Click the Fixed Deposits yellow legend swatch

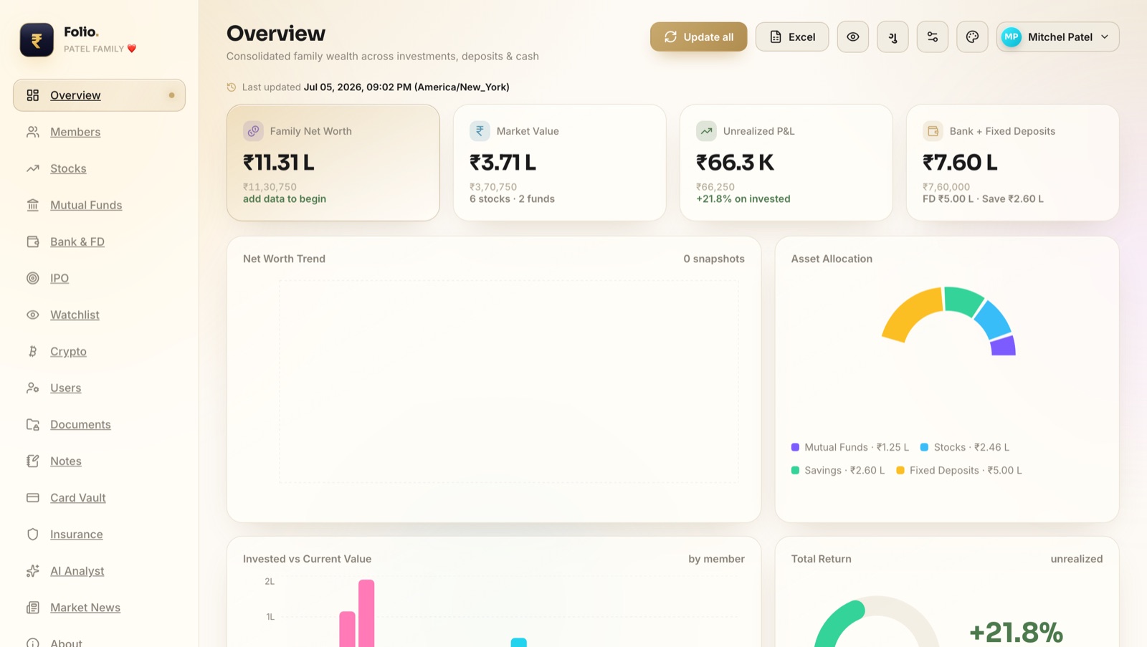click(900, 470)
